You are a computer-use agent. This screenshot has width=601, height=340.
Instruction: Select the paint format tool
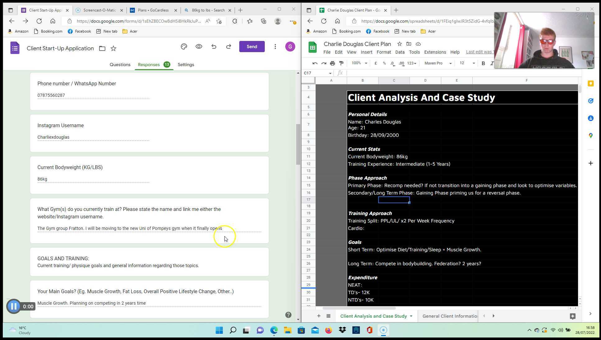pos(341,63)
